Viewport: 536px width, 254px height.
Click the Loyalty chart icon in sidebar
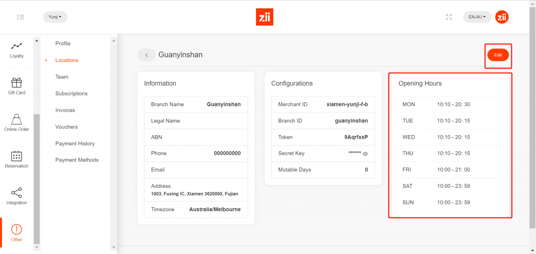16,46
